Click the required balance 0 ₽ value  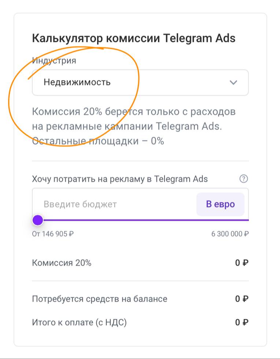point(242,299)
